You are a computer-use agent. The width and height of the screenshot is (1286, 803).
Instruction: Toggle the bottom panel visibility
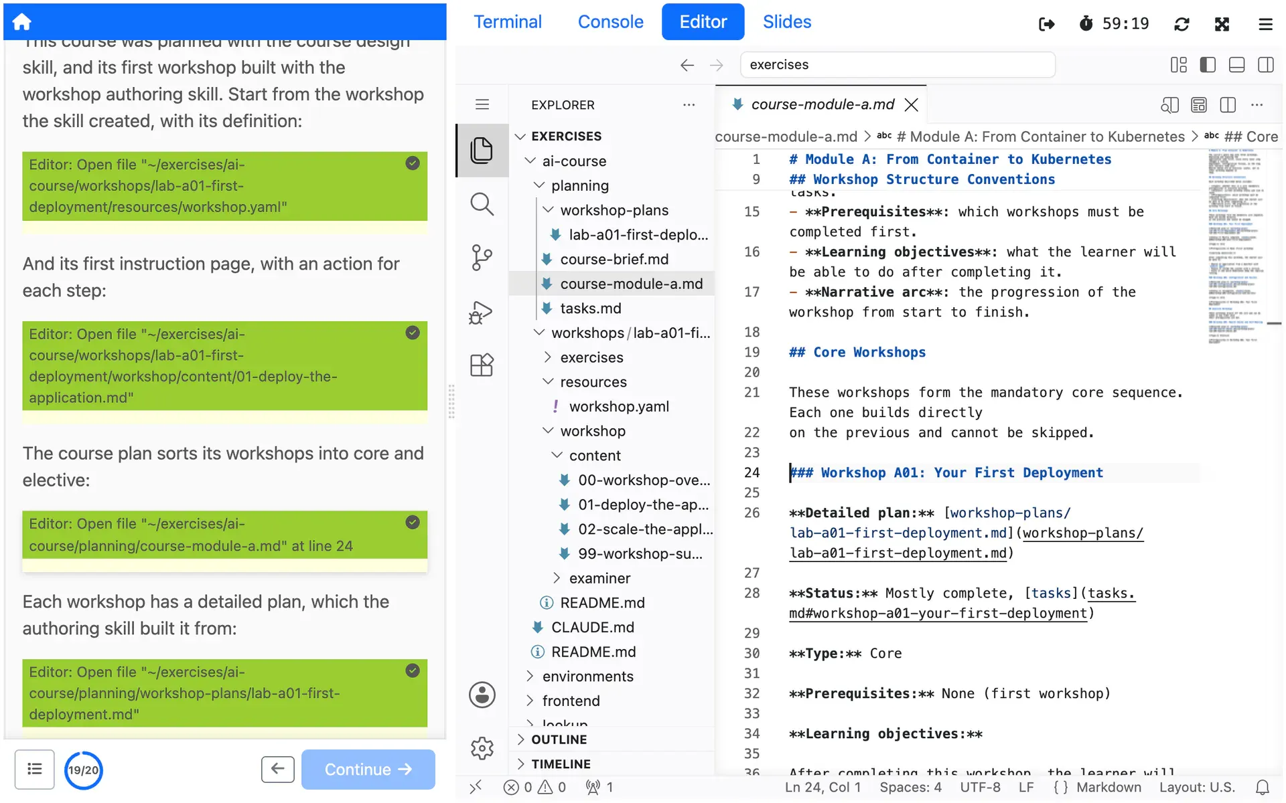click(x=1237, y=65)
